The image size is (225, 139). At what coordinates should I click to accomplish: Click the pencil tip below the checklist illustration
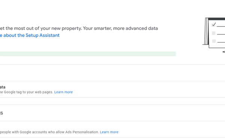coord(223,52)
